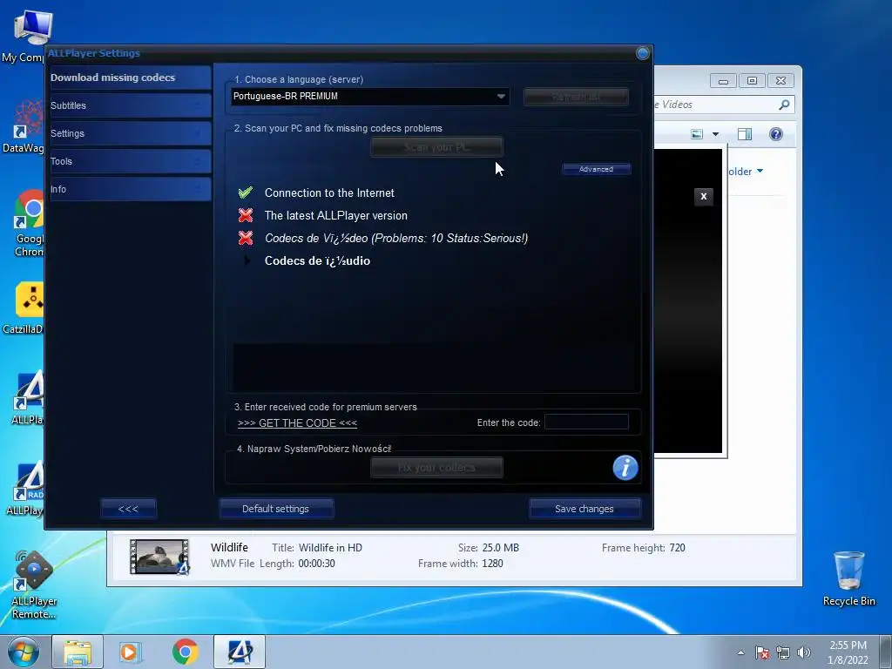Click the Explorer change view icon
892x669 pixels.
(x=697, y=134)
